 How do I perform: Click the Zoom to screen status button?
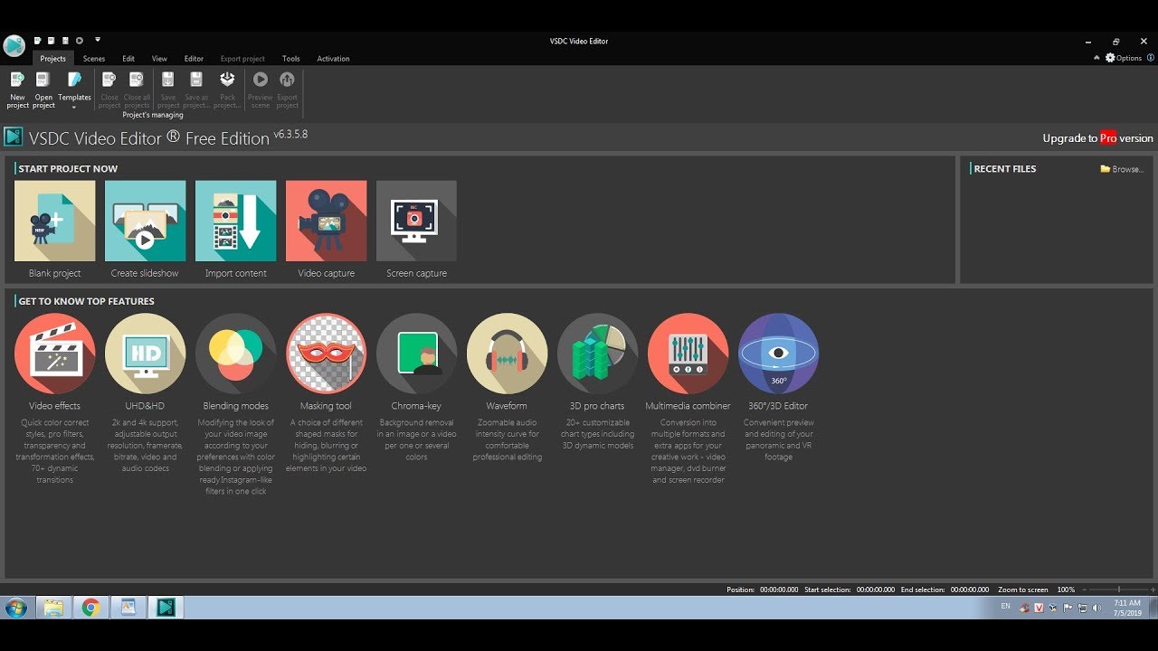pos(1023,590)
